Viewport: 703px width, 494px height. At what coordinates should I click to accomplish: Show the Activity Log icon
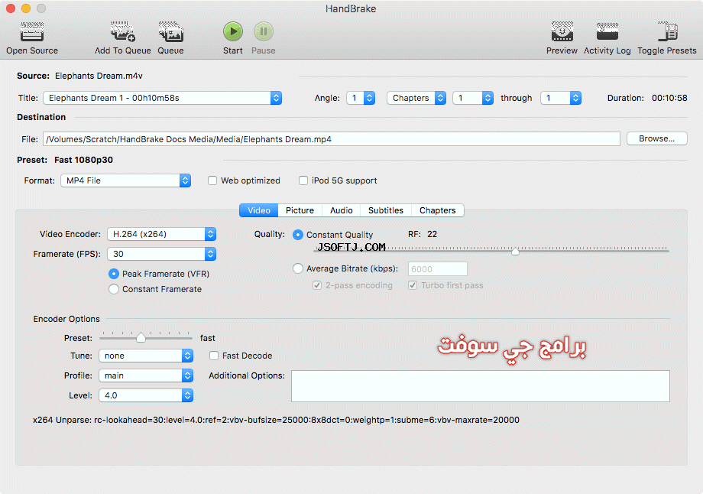607,32
